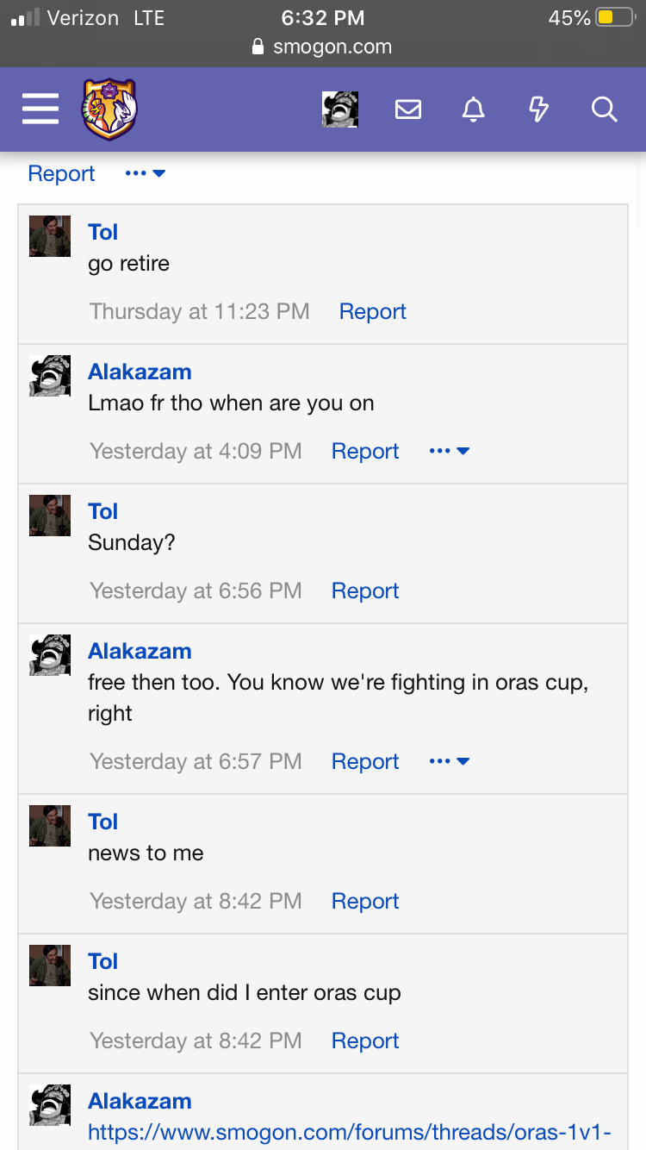Tap the Smogon logo badge
Viewport: 646px width, 1150px height.
(109, 109)
